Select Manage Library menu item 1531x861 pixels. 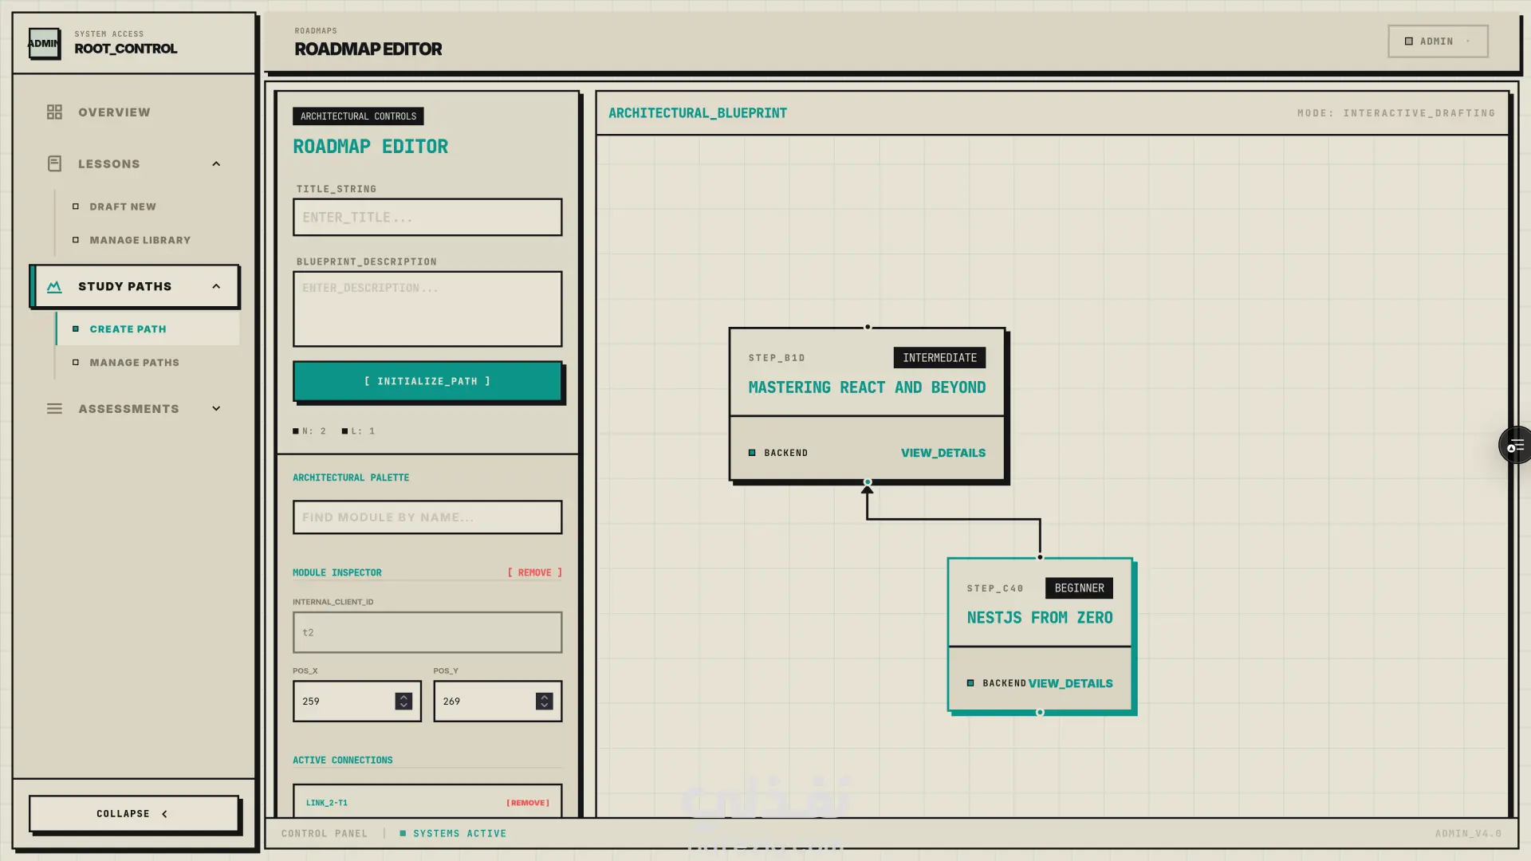[x=140, y=240]
